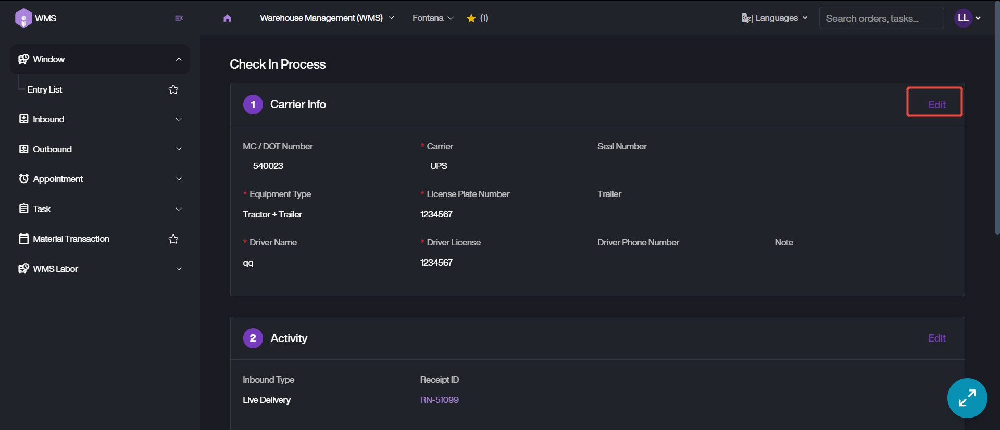Screen dimensions: 1000x430
Task: Select Task menu item
Action: click(100, 209)
